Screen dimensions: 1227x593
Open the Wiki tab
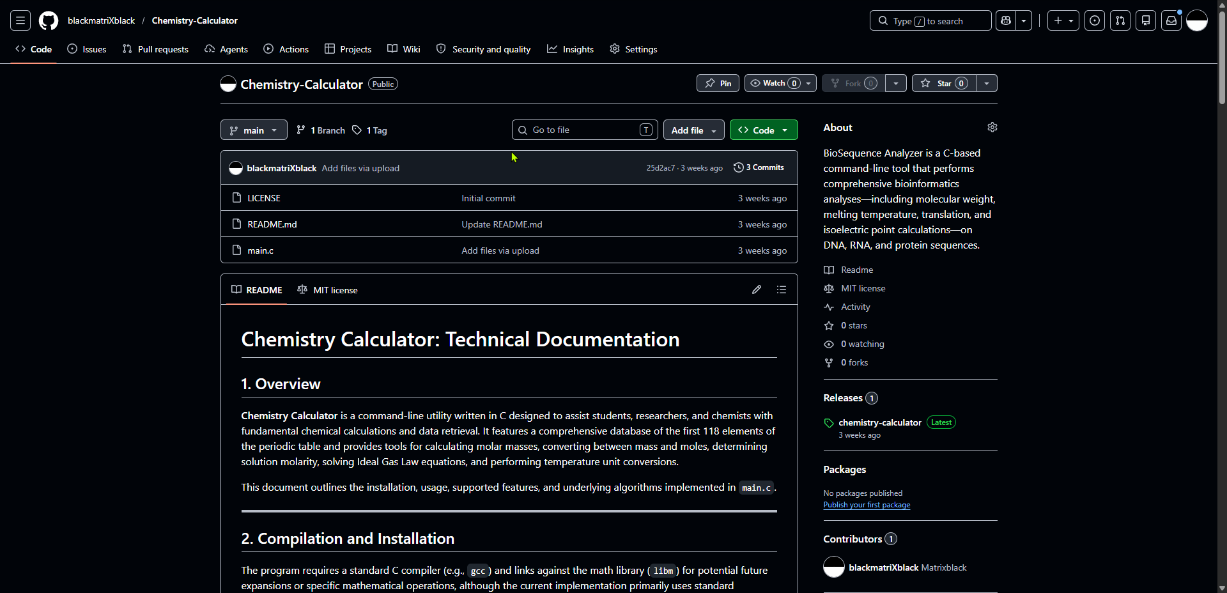[x=404, y=49]
